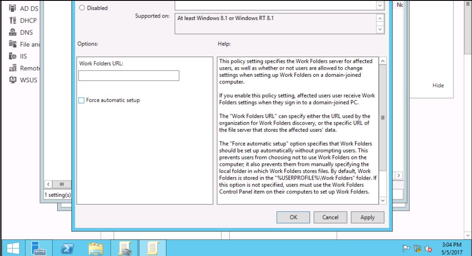Apply the Work Folders policy setting
Viewport: 472px width, 256px height.
367,217
